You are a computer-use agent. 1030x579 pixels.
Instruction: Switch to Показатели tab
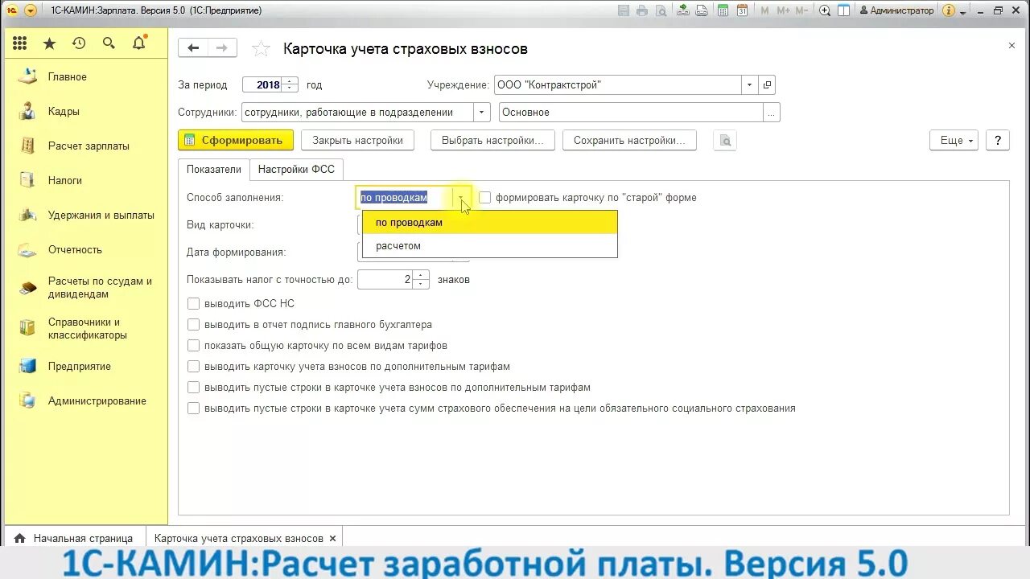tap(214, 170)
